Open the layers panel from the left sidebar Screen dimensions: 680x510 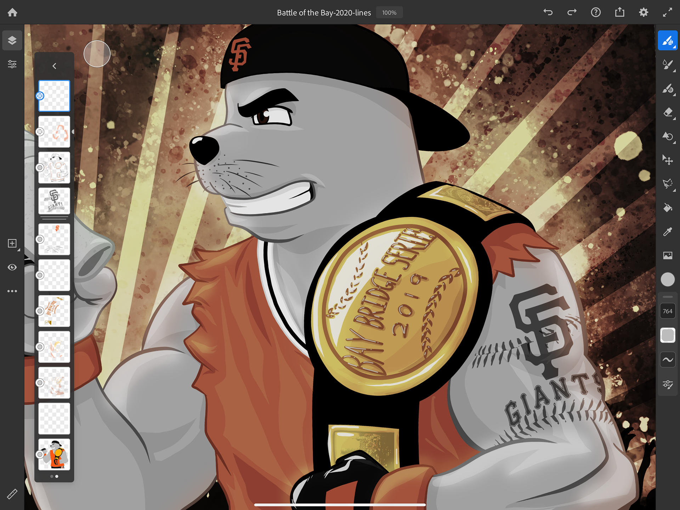tap(12, 40)
